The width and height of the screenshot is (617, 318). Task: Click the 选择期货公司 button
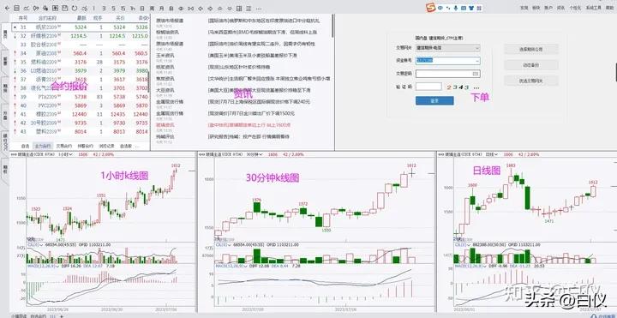pos(531,49)
